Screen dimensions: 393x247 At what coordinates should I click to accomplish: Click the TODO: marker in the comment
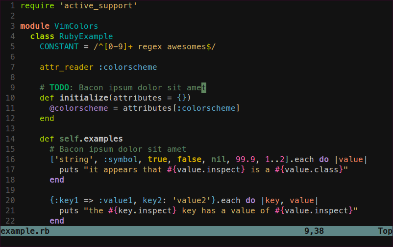pos(61,87)
